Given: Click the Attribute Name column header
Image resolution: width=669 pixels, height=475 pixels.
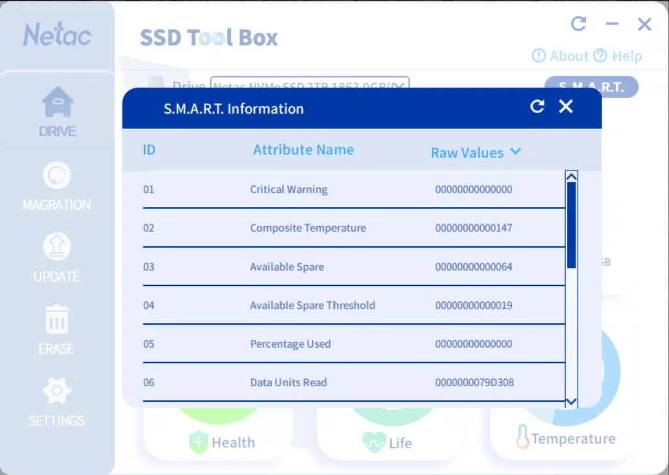Looking at the screenshot, I should coord(303,150).
